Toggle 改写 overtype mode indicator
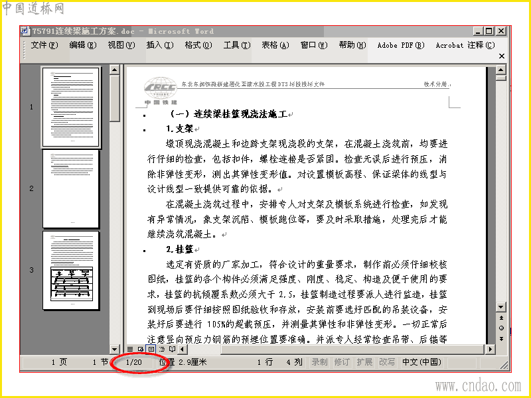The width and height of the screenshot is (531, 398). [387, 362]
